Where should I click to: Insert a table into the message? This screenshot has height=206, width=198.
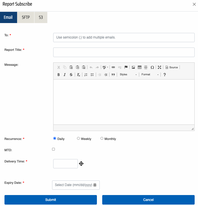coord(139,67)
